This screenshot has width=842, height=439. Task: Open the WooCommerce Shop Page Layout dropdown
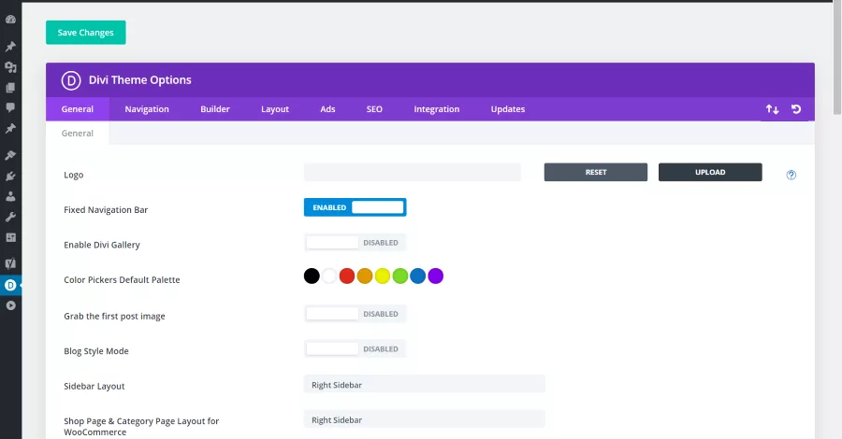tap(424, 419)
